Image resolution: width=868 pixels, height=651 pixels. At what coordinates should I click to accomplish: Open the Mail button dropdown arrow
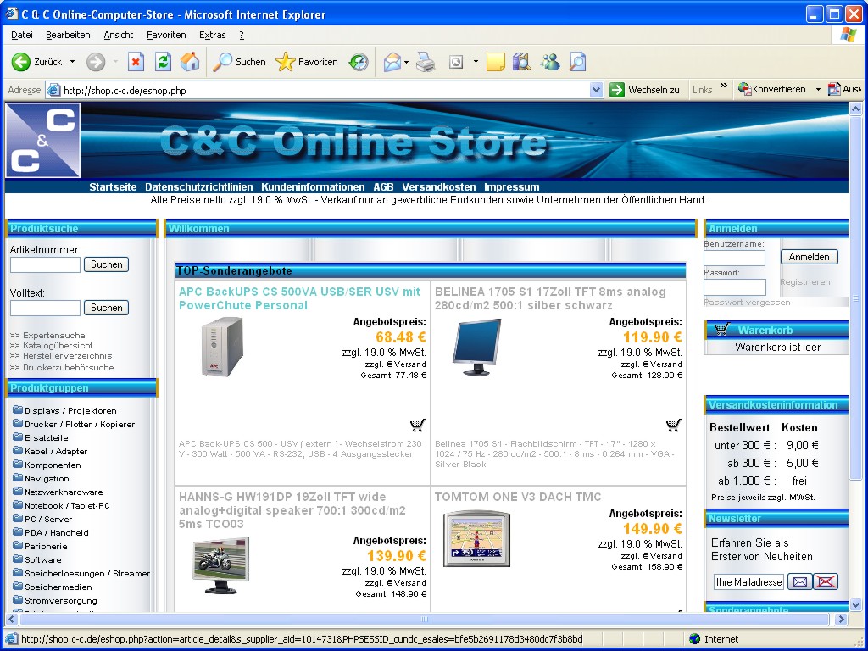pos(406,62)
